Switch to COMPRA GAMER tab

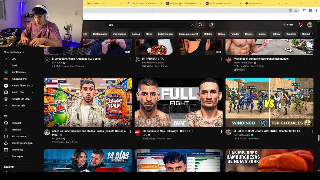tap(105, 3)
